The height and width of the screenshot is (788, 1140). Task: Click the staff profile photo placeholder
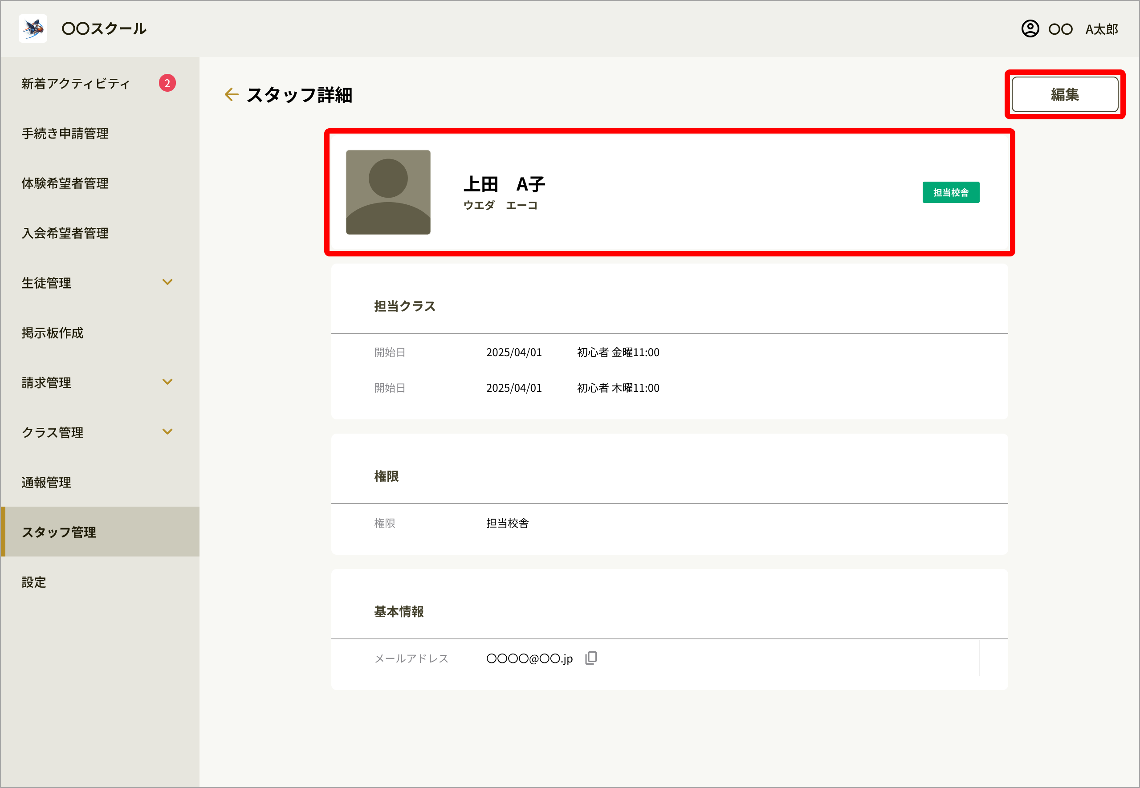(388, 192)
